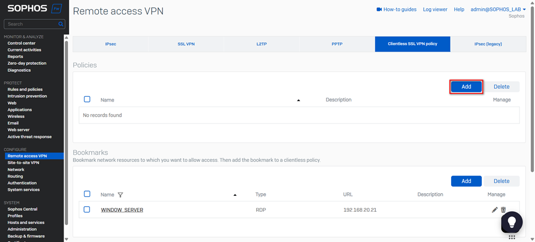Click the grid dots icon below lightbulb

coord(511,237)
